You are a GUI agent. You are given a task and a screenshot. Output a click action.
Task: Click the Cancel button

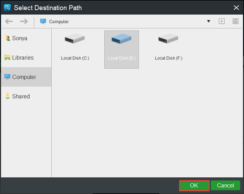pyautogui.click(x=226, y=185)
